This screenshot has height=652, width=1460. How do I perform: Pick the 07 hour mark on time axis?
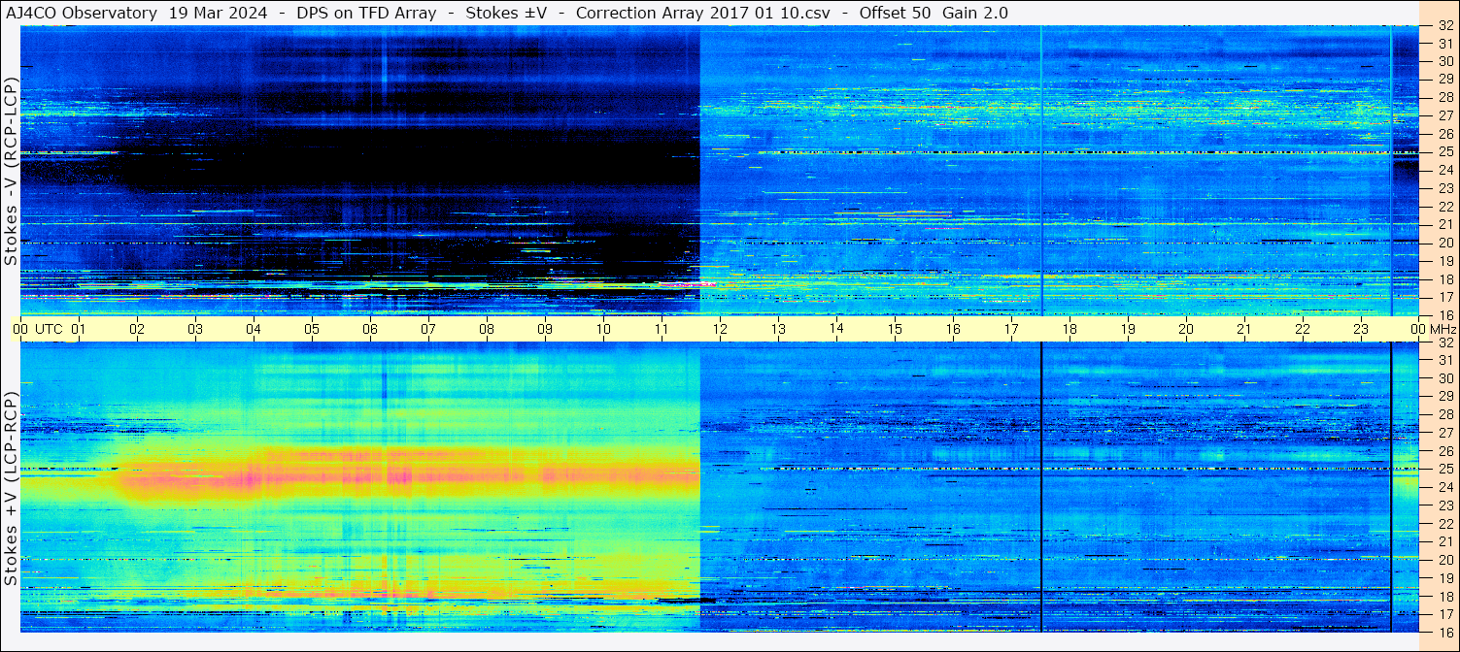click(x=428, y=329)
